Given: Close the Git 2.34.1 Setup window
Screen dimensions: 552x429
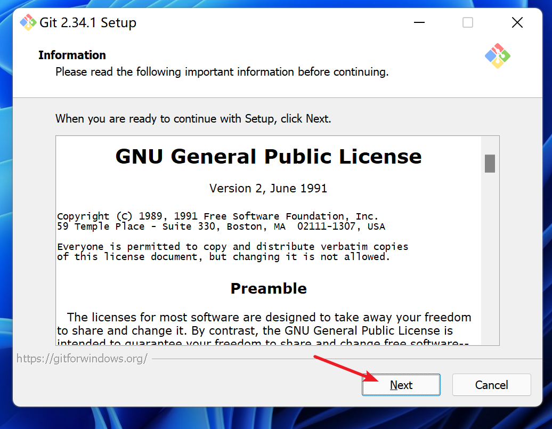Looking at the screenshot, I should point(517,22).
